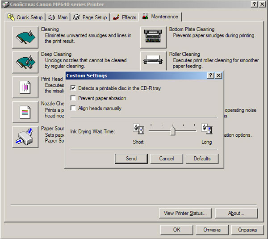
Task: Click the Отмена button
Action: pos(212,230)
